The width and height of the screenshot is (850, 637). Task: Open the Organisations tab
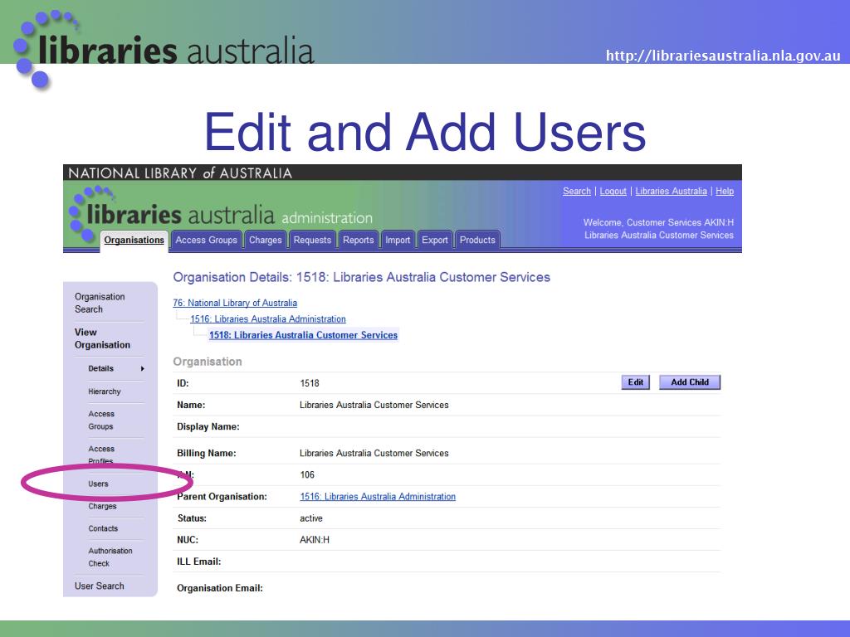(x=134, y=240)
